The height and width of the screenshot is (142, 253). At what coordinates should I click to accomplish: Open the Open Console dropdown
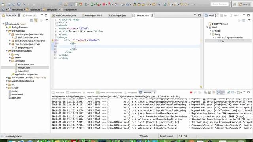pos(241,93)
